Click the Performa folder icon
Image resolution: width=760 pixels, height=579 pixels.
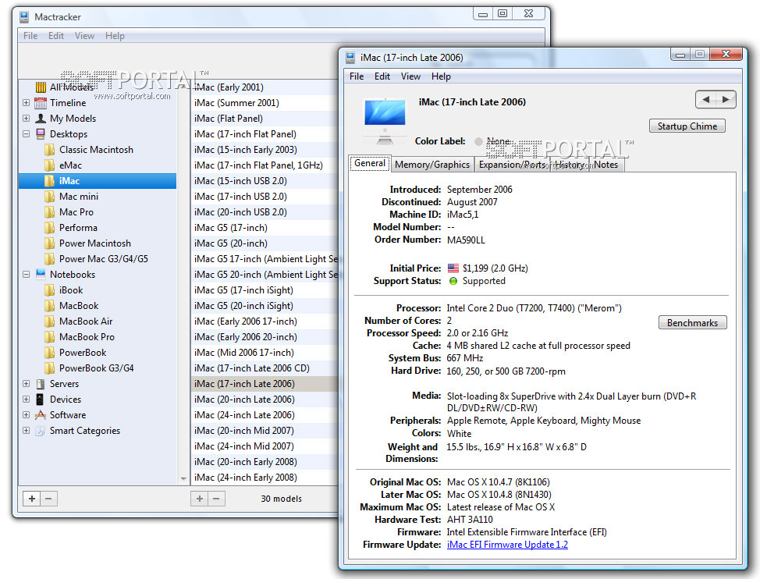pyautogui.click(x=49, y=228)
